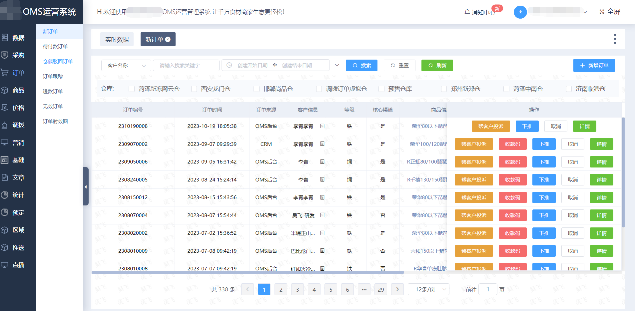Click the page jump number field
This screenshot has width=635, height=311.
point(488,289)
